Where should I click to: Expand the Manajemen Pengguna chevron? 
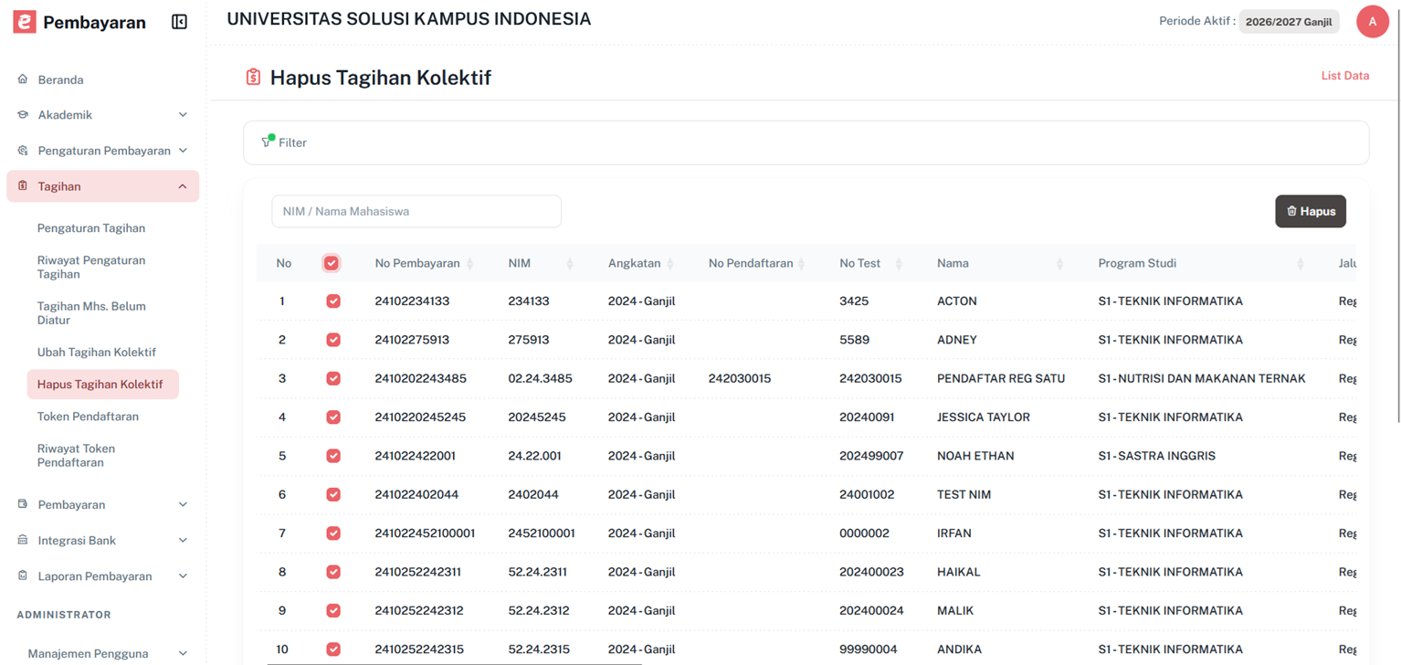[183, 653]
